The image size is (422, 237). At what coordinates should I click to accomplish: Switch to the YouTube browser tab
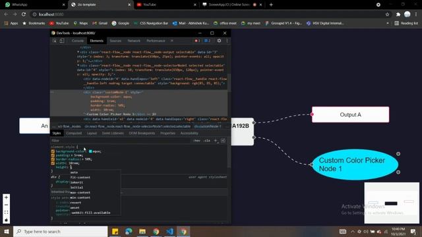click(166, 5)
